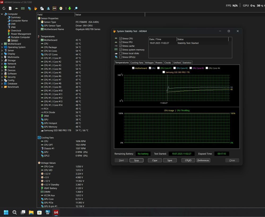Click the magnifier search toolbar icon
The width and height of the screenshot is (265, 217).
pyautogui.click(x=76, y=8)
